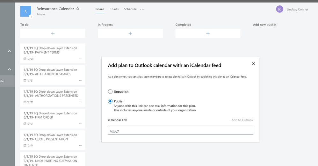
Task: Select the Unpublish radio option
Action: (x=110, y=92)
